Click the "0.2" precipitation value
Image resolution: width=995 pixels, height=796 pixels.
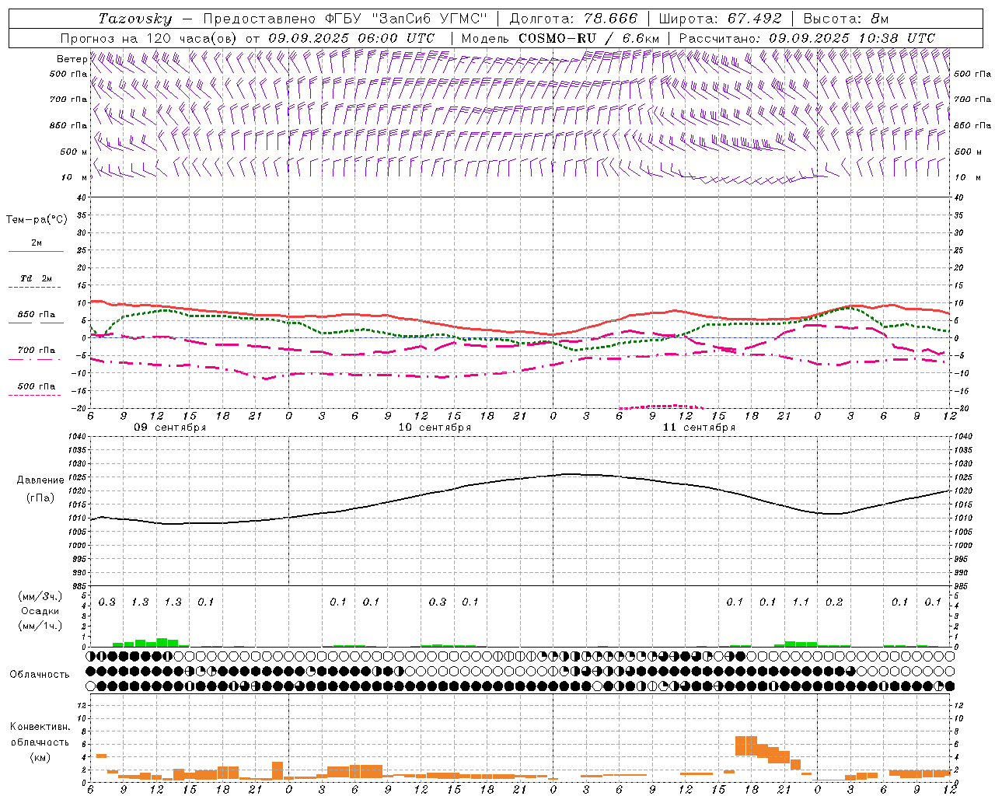pos(834,602)
